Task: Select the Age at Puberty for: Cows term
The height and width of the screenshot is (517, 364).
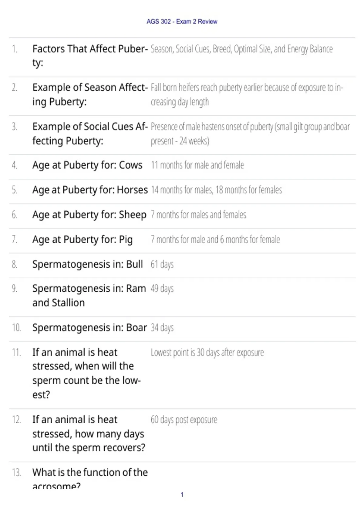Action: pos(87,165)
